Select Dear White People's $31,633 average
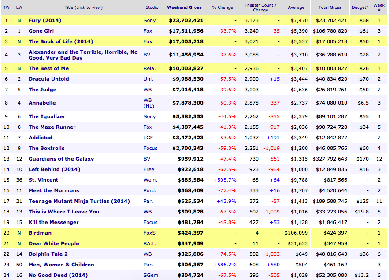Viewport: 389px width, 280px height. [298, 243]
